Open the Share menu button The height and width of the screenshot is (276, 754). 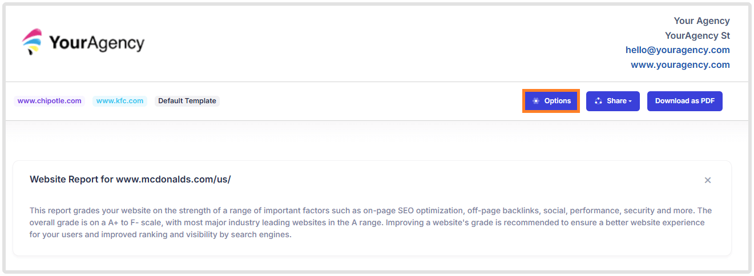tap(612, 101)
